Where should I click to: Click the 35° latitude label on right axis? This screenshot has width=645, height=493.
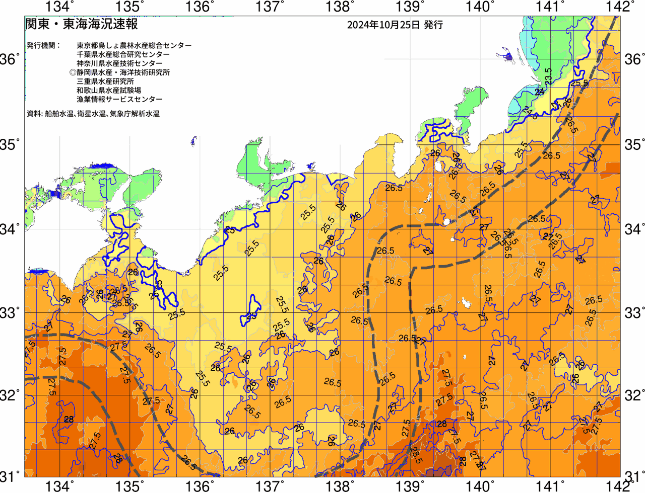pos(634,145)
